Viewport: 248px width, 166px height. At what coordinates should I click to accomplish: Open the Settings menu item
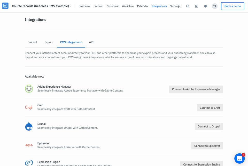tap(175, 6)
